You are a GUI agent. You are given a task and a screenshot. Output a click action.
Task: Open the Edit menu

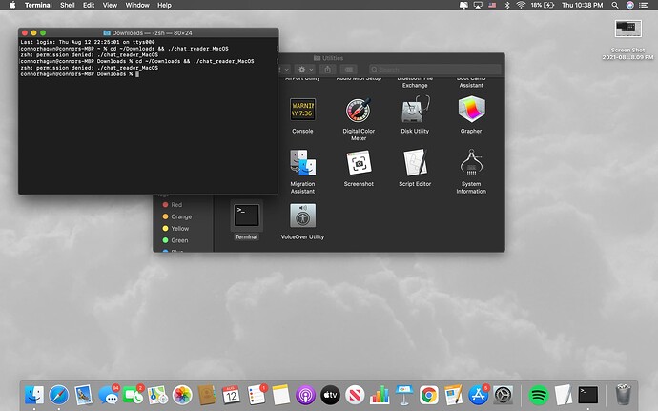89,5
